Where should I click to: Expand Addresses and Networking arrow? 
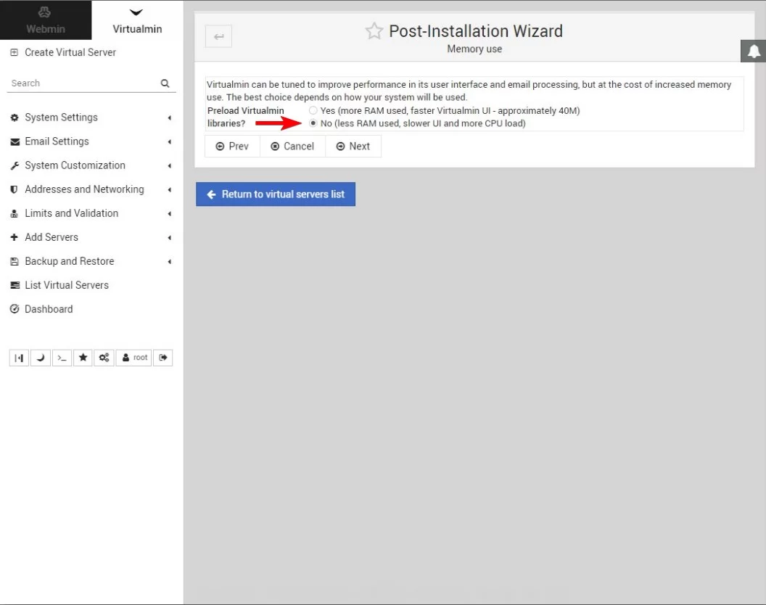(x=170, y=189)
